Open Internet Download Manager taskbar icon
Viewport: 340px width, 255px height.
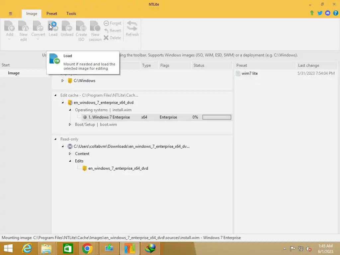pos(150,248)
